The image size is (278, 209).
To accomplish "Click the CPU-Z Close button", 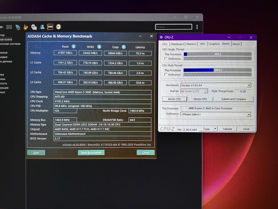I will [246, 129].
